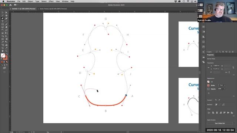The image size is (237, 133).
Task: Click the toolbar Fill swatch (none)
Action: click(x=3, y=55)
